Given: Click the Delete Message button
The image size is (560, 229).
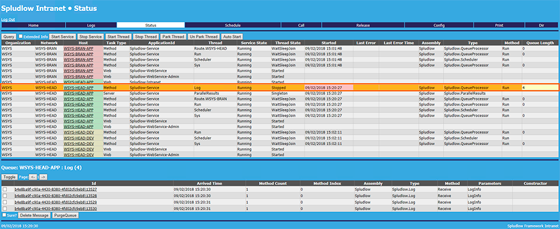Looking at the screenshot, I should point(34,216).
